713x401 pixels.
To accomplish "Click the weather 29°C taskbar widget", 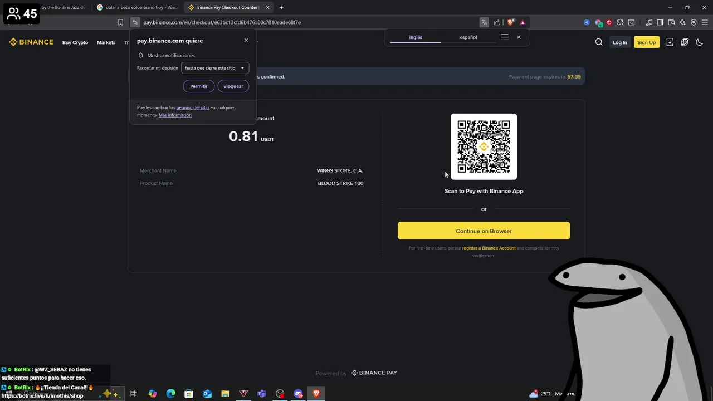I will [x=551, y=394].
